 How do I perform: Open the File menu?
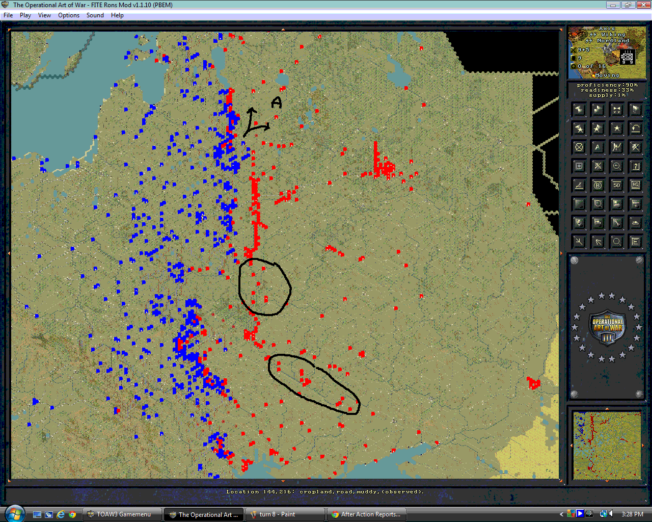8,15
